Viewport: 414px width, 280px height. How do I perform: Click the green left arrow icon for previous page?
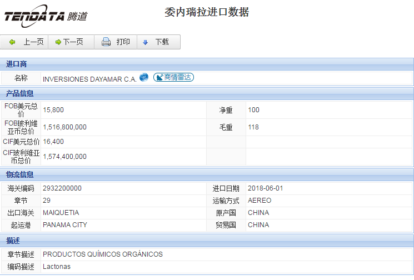(x=12, y=42)
